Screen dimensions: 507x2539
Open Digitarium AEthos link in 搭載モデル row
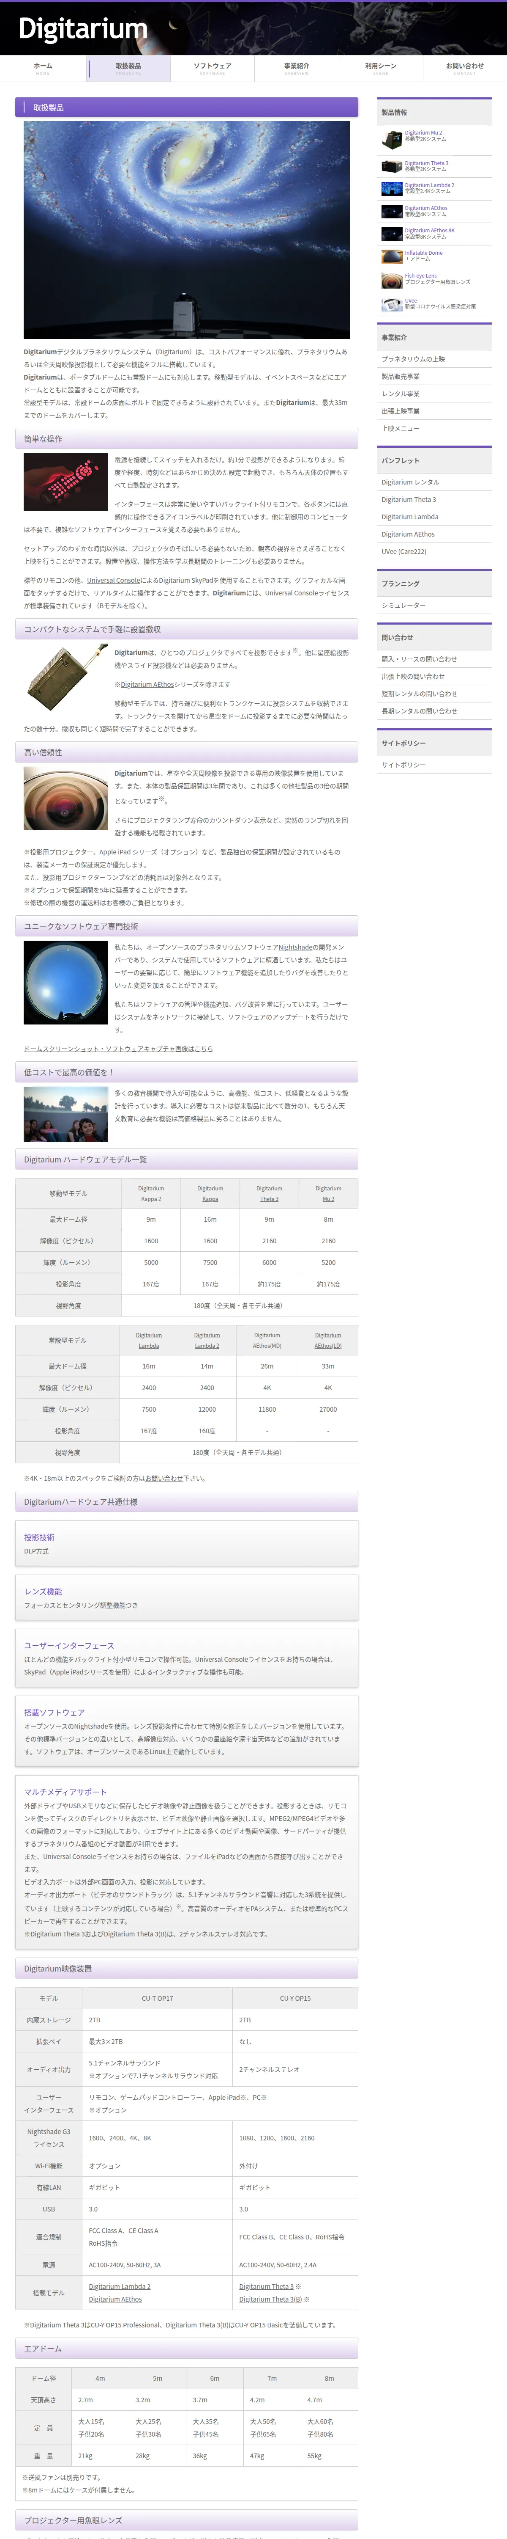click(x=115, y=2299)
